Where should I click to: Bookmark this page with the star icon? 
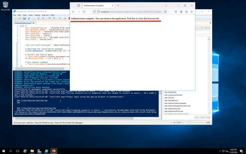pyautogui.click(x=165, y=12)
